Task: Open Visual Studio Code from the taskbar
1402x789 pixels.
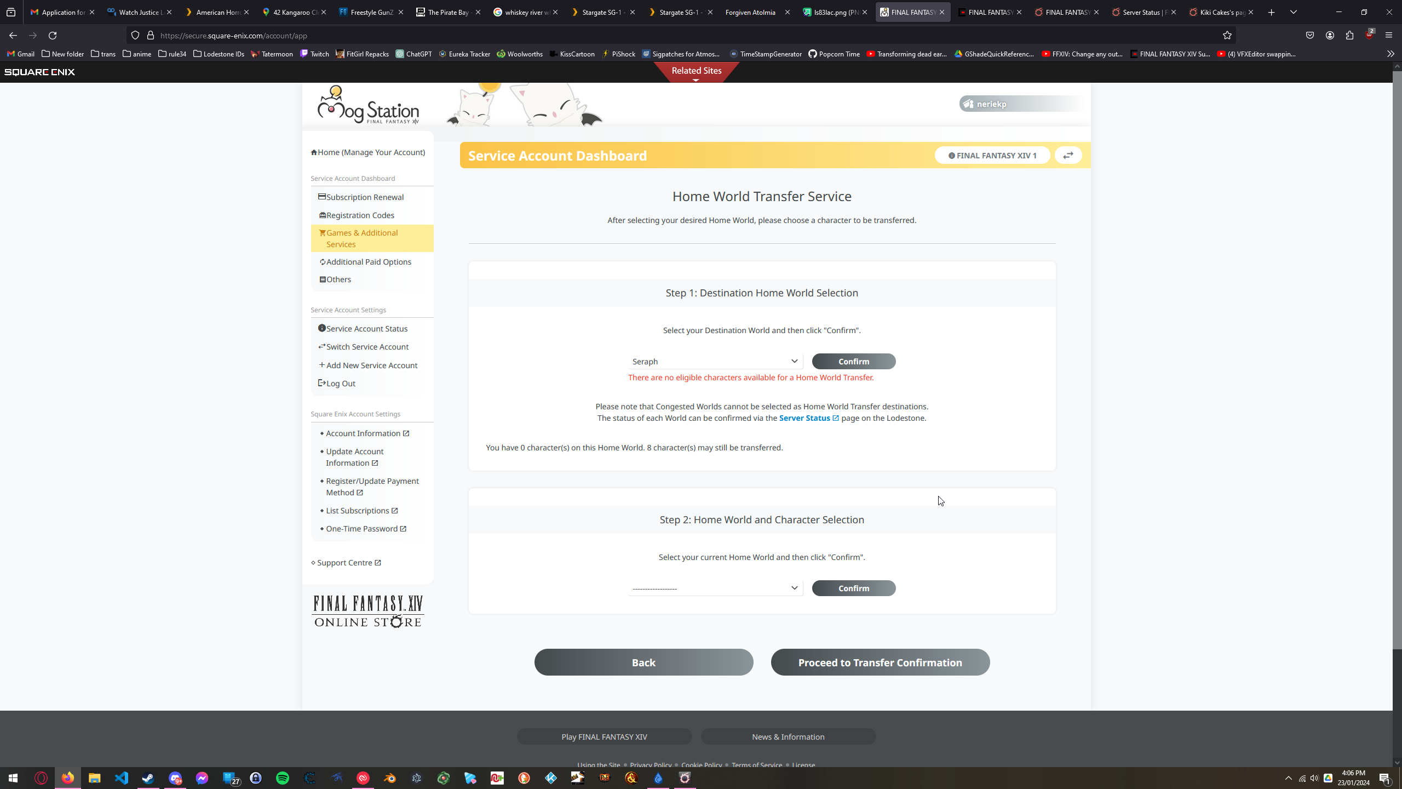Action: 122,778
